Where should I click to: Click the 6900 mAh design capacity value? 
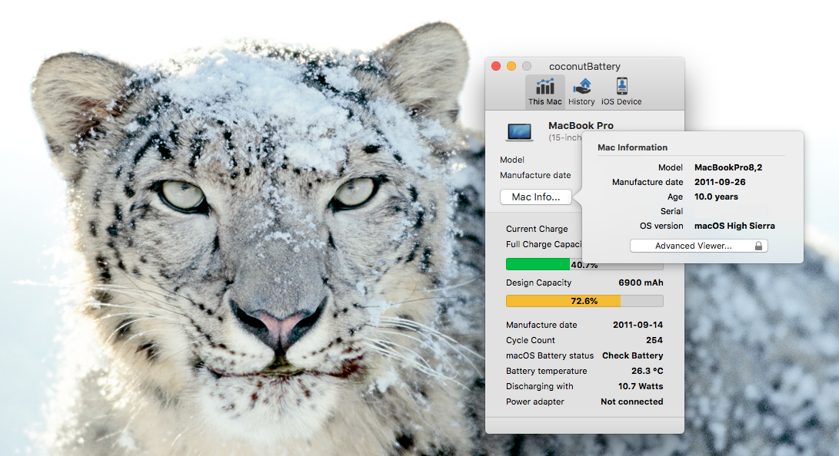(x=640, y=283)
